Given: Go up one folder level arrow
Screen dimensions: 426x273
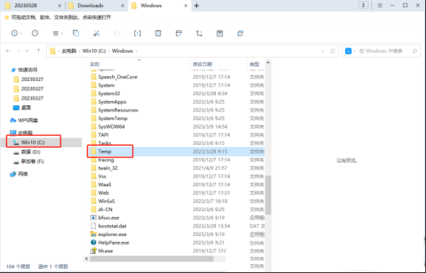Looking at the screenshot, I should click(38, 51).
